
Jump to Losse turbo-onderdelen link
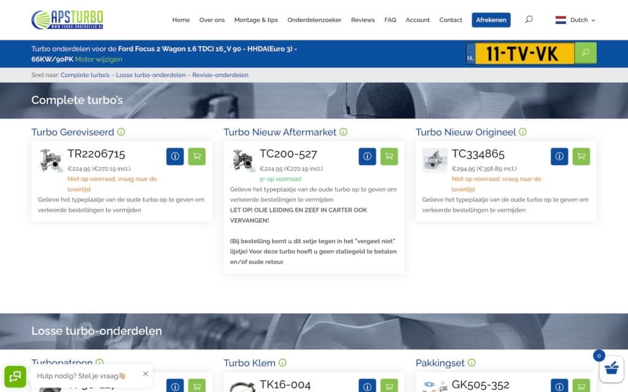151,75
